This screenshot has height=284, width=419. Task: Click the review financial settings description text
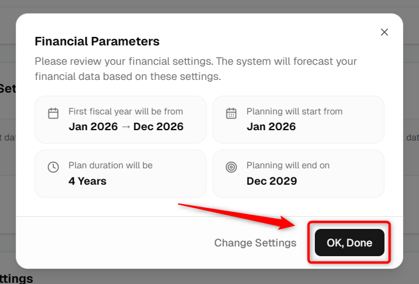click(196, 68)
